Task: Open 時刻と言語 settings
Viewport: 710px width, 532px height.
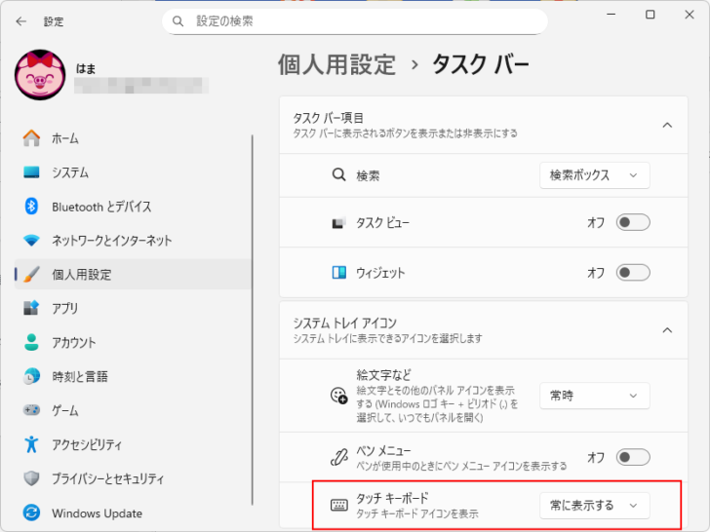Action: coord(133,376)
